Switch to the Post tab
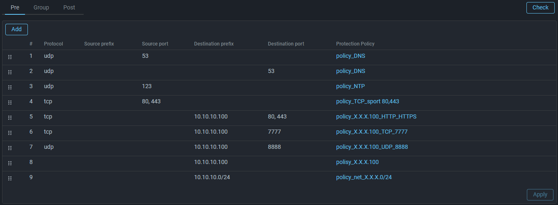The height and width of the screenshot is (205, 558). (69, 7)
